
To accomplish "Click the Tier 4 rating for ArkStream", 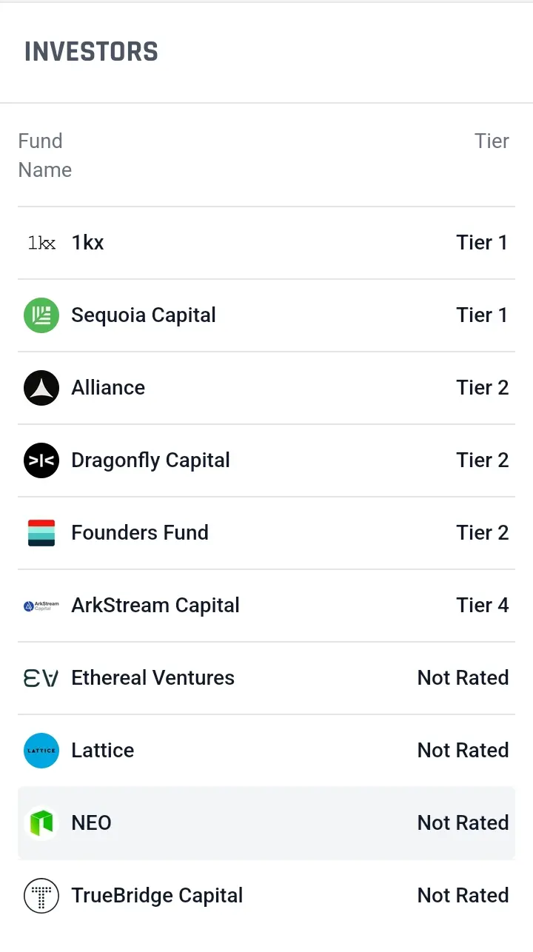I will 483,606.
